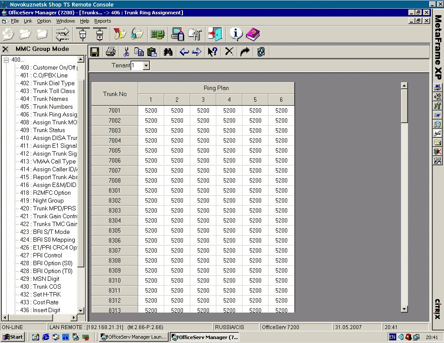Open the File menu
Screen dimensions: 444x343
[x=15, y=21]
